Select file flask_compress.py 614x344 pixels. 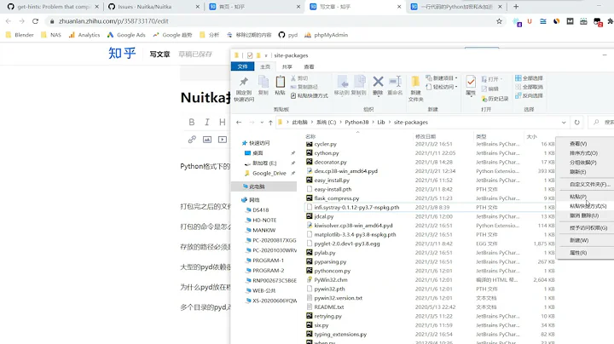point(336,198)
